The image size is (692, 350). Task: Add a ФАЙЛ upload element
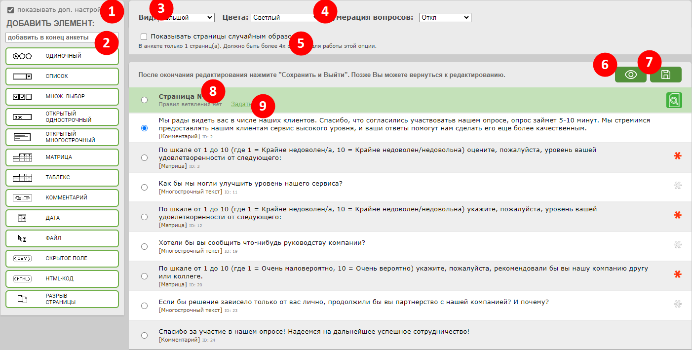(62, 238)
